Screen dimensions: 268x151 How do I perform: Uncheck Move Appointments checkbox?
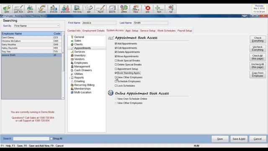[x=116, y=56]
